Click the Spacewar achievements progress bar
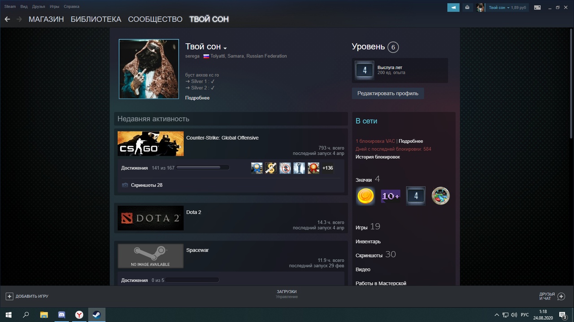The width and height of the screenshot is (574, 322). click(192, 280)
